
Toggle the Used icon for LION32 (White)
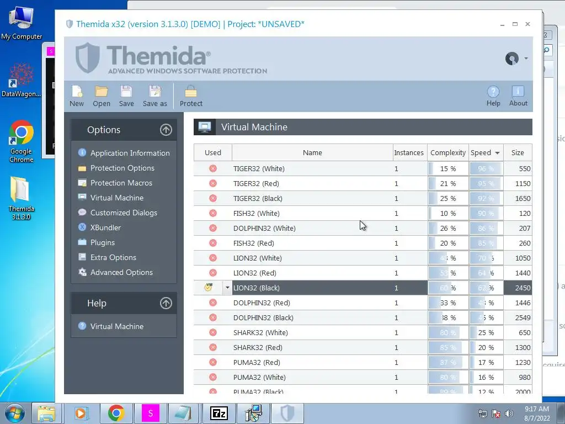(213, 258)
